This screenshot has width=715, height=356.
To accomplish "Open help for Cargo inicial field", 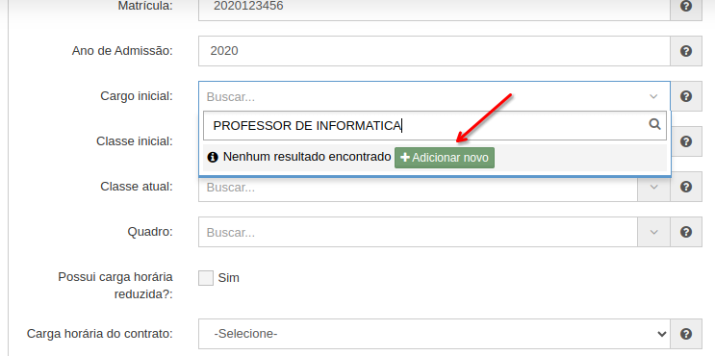I will [686, 96].
